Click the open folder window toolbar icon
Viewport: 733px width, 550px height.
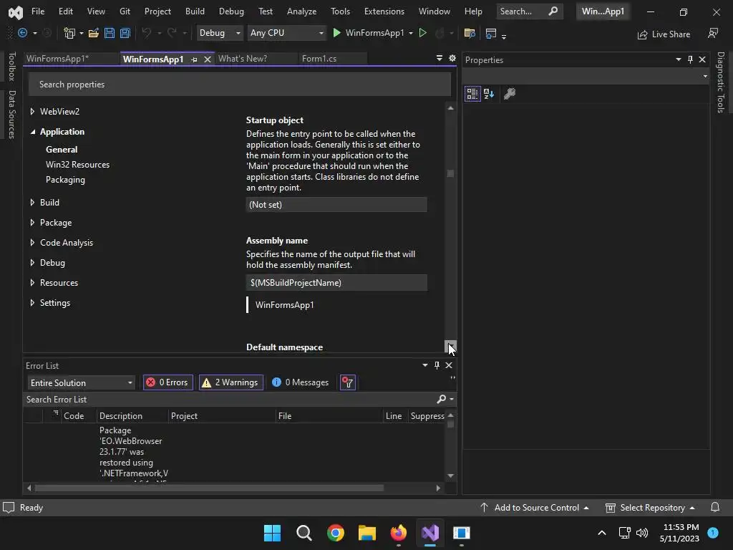[470, 33]
